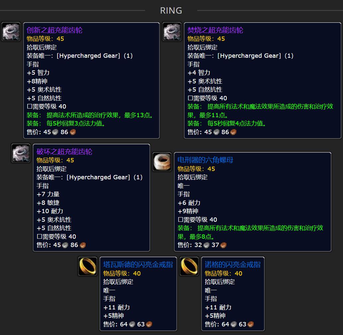Open the 塔瓦斯德的闪亮金戒指 item title

(x=138, y=265)
